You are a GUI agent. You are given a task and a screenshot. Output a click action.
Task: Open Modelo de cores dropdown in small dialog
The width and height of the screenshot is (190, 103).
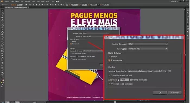96,33
